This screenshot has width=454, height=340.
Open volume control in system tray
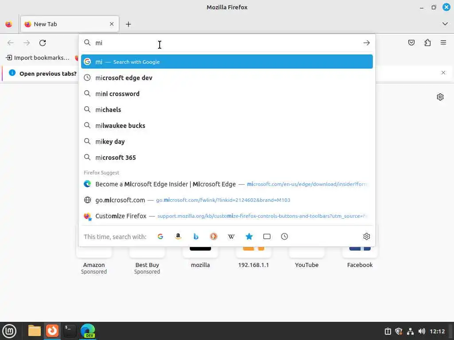tap(422, 331)
